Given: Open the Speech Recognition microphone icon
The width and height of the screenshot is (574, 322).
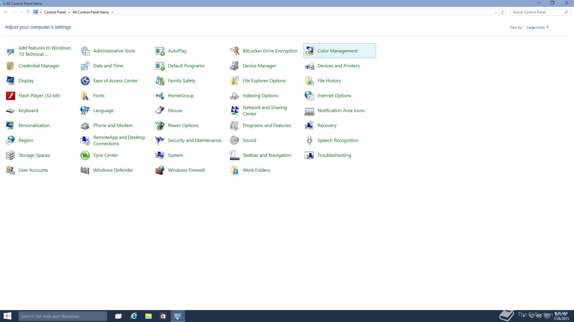Looking at the screenshot, I should pyautogui.click(x=309, y=140).
